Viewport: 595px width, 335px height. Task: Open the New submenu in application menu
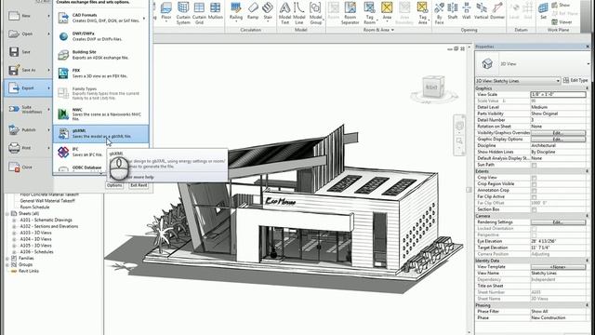[29, 16]
